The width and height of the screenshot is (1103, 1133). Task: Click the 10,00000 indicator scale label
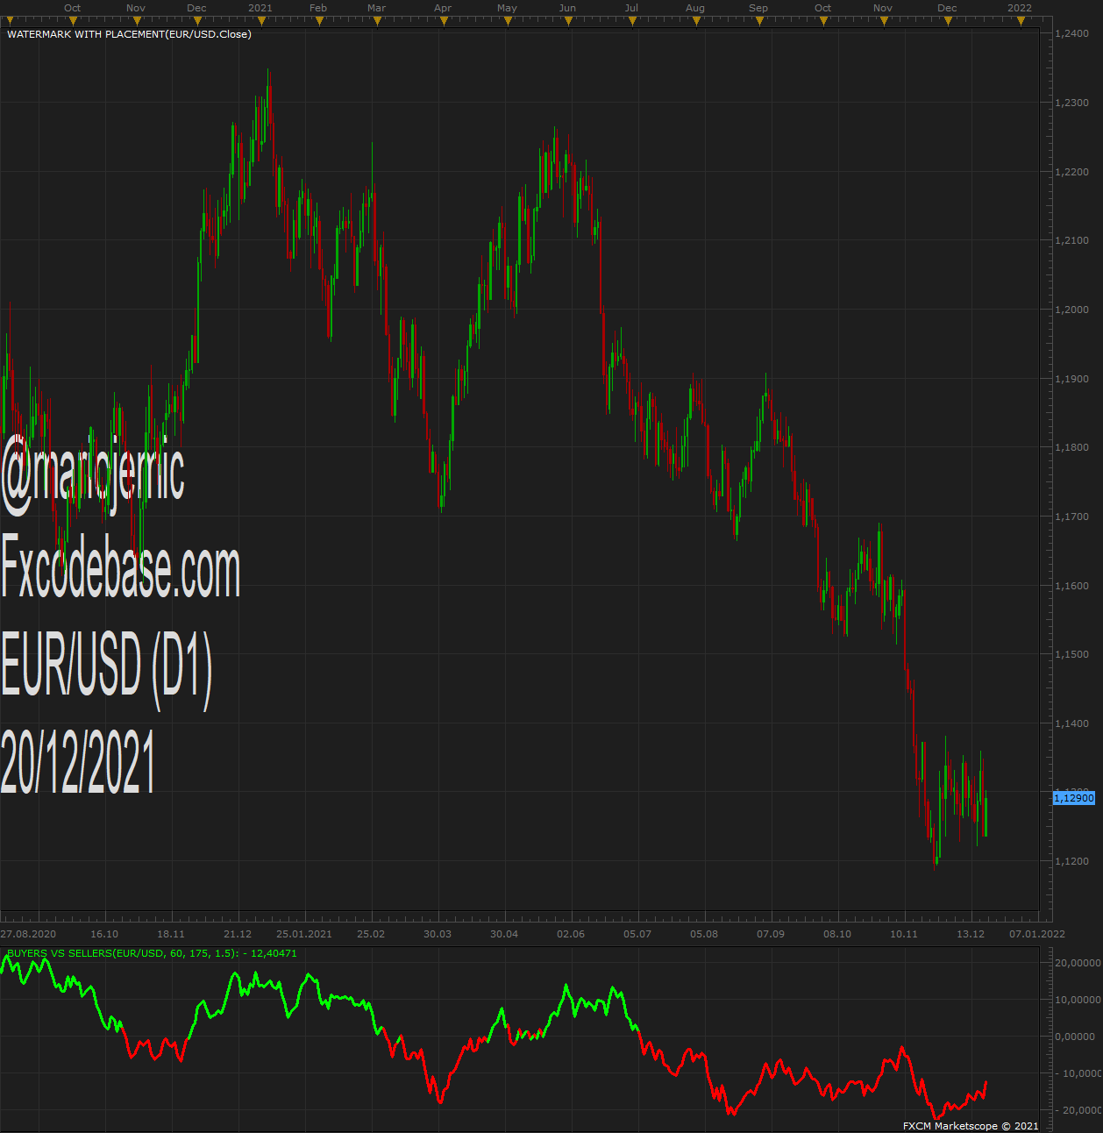pyautogui.click(x=1078, y=1000)
